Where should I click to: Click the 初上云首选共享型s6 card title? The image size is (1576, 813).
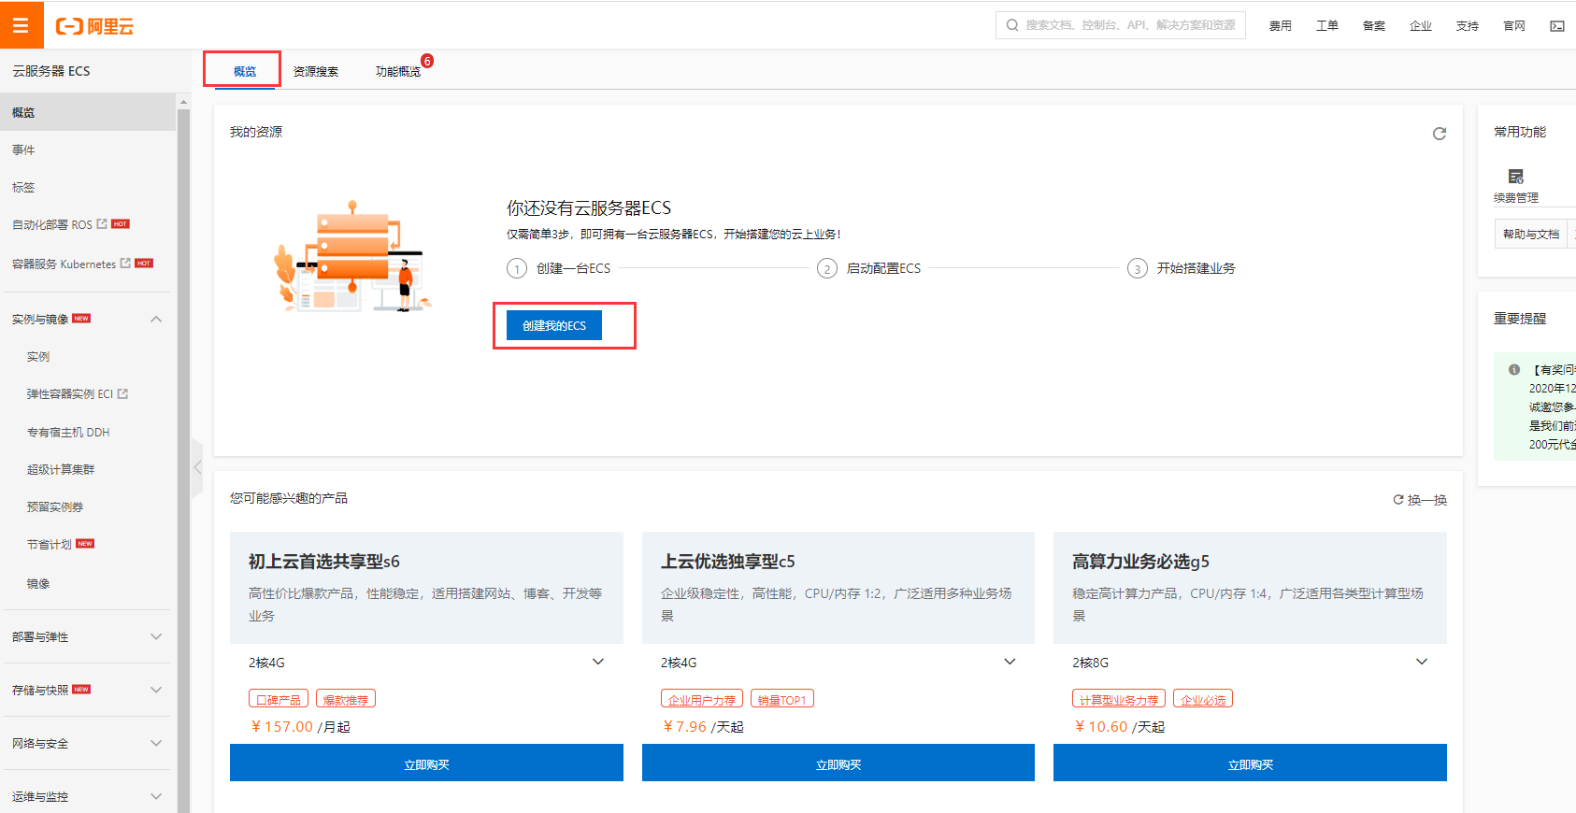[324, 562]
